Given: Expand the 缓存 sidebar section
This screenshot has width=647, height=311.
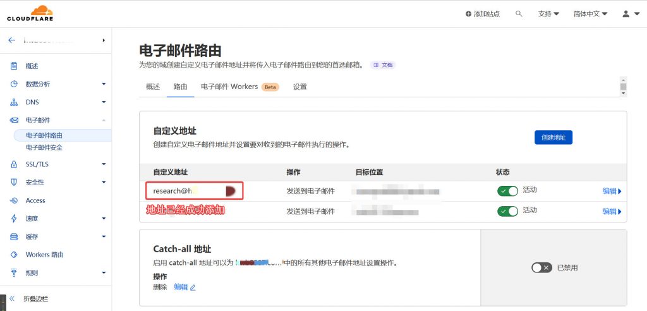Looking at the screenshot, I should 104,236.
